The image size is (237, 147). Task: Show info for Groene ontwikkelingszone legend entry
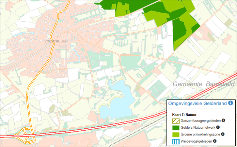point(223,134)
